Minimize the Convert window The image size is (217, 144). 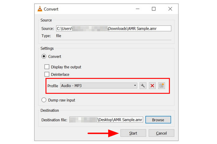[137, 9]
